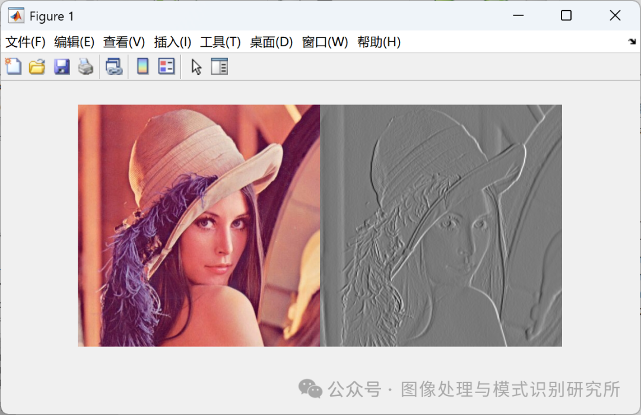The width and height of the screenshot is (641, 415).
Task: Open the 工具(T) menu
Action: pyautogui.click(x=220, y=41)
